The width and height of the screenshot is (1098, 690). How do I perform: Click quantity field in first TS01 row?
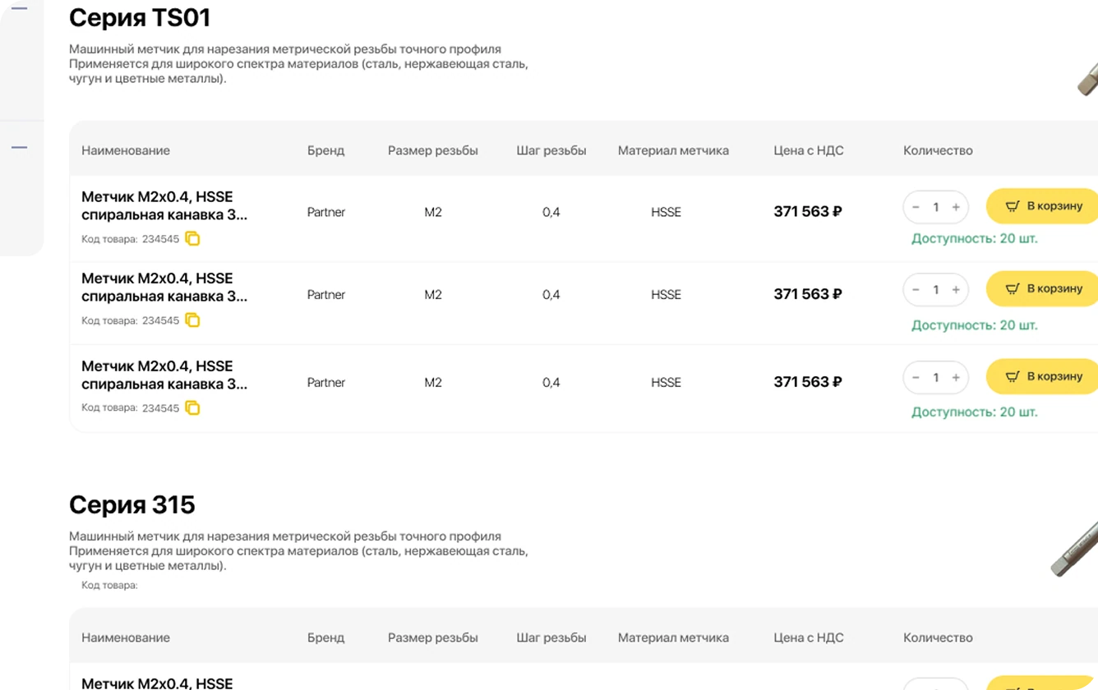click(936, 207)
